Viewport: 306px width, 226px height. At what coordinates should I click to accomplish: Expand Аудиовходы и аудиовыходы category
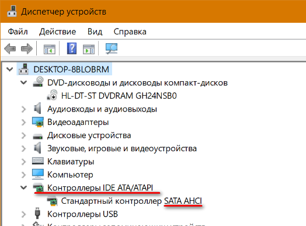(x=23, y=109)
